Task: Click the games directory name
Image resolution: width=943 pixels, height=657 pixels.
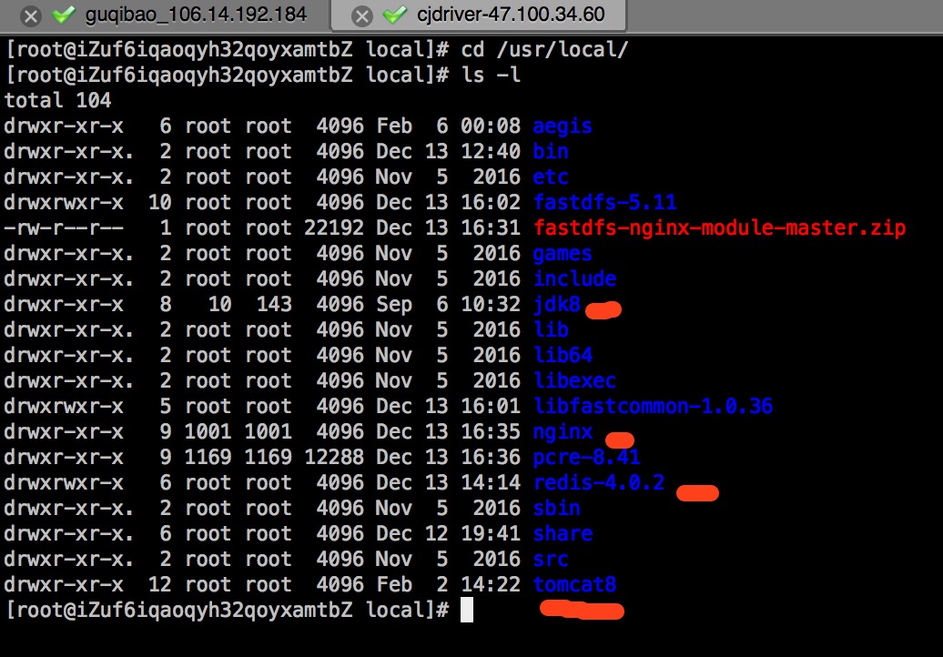Action: (x=563, y=253)
